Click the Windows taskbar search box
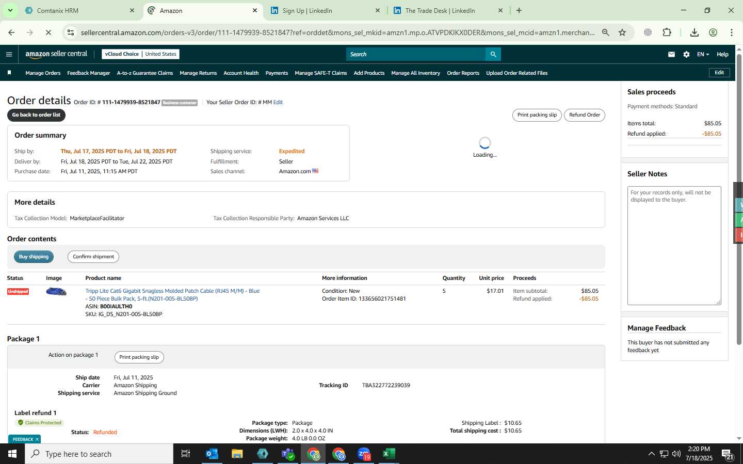Viewport: 743px width, 464px height. [x=99, y=454]
